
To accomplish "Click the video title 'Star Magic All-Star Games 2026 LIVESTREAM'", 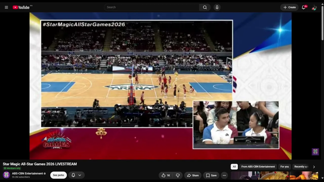I will point(40,164).
